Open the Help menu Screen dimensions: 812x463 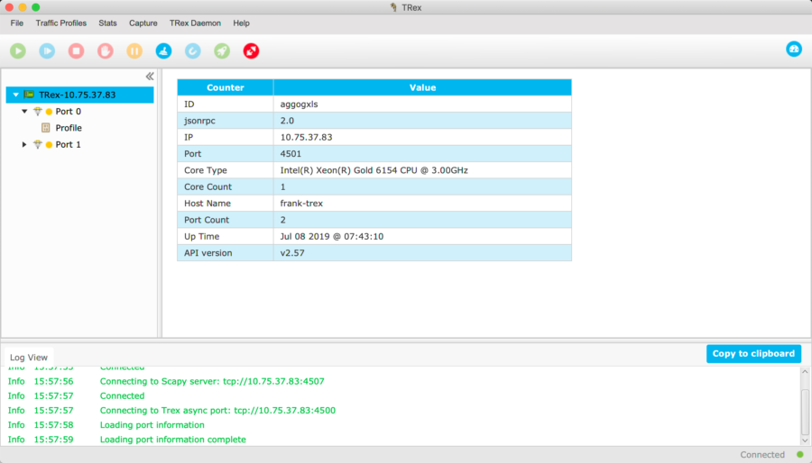[241, 23]
